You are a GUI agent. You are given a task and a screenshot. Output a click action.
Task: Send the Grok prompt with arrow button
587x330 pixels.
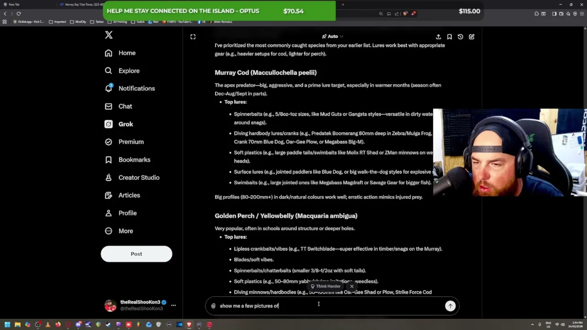(450, 306)
